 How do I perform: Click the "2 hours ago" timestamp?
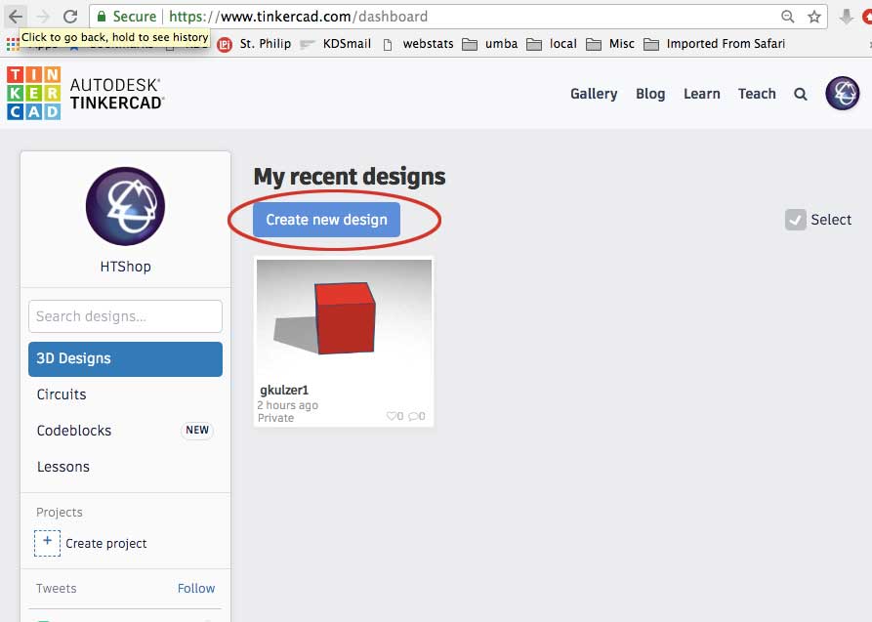287,405
